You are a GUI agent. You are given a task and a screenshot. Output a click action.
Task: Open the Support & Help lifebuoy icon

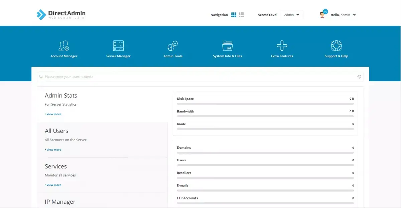click(336, 45)
